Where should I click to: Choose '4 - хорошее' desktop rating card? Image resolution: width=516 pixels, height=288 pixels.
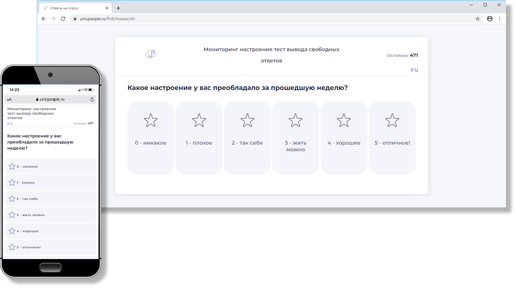click(x=344, y=138)
